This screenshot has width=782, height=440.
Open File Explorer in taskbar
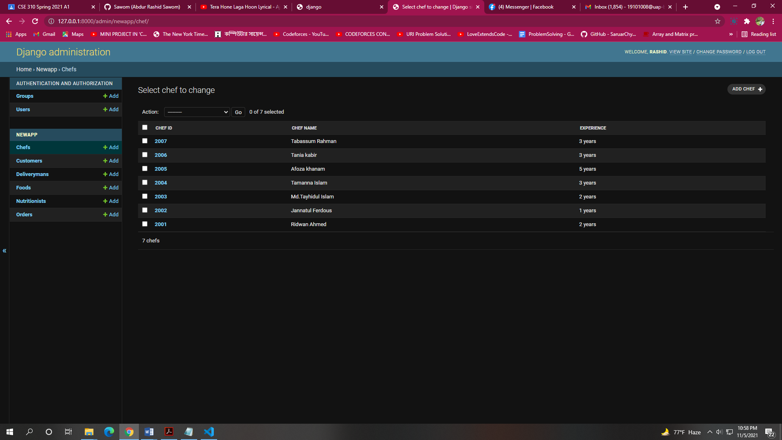pos(89,432)
